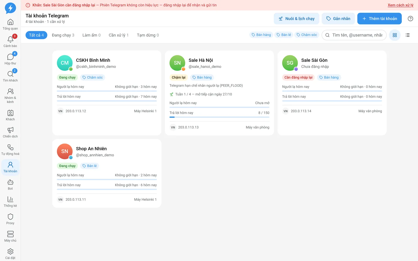
Task: Click Nuôi & lịch chạy button
Action: (x=297, y=19)
